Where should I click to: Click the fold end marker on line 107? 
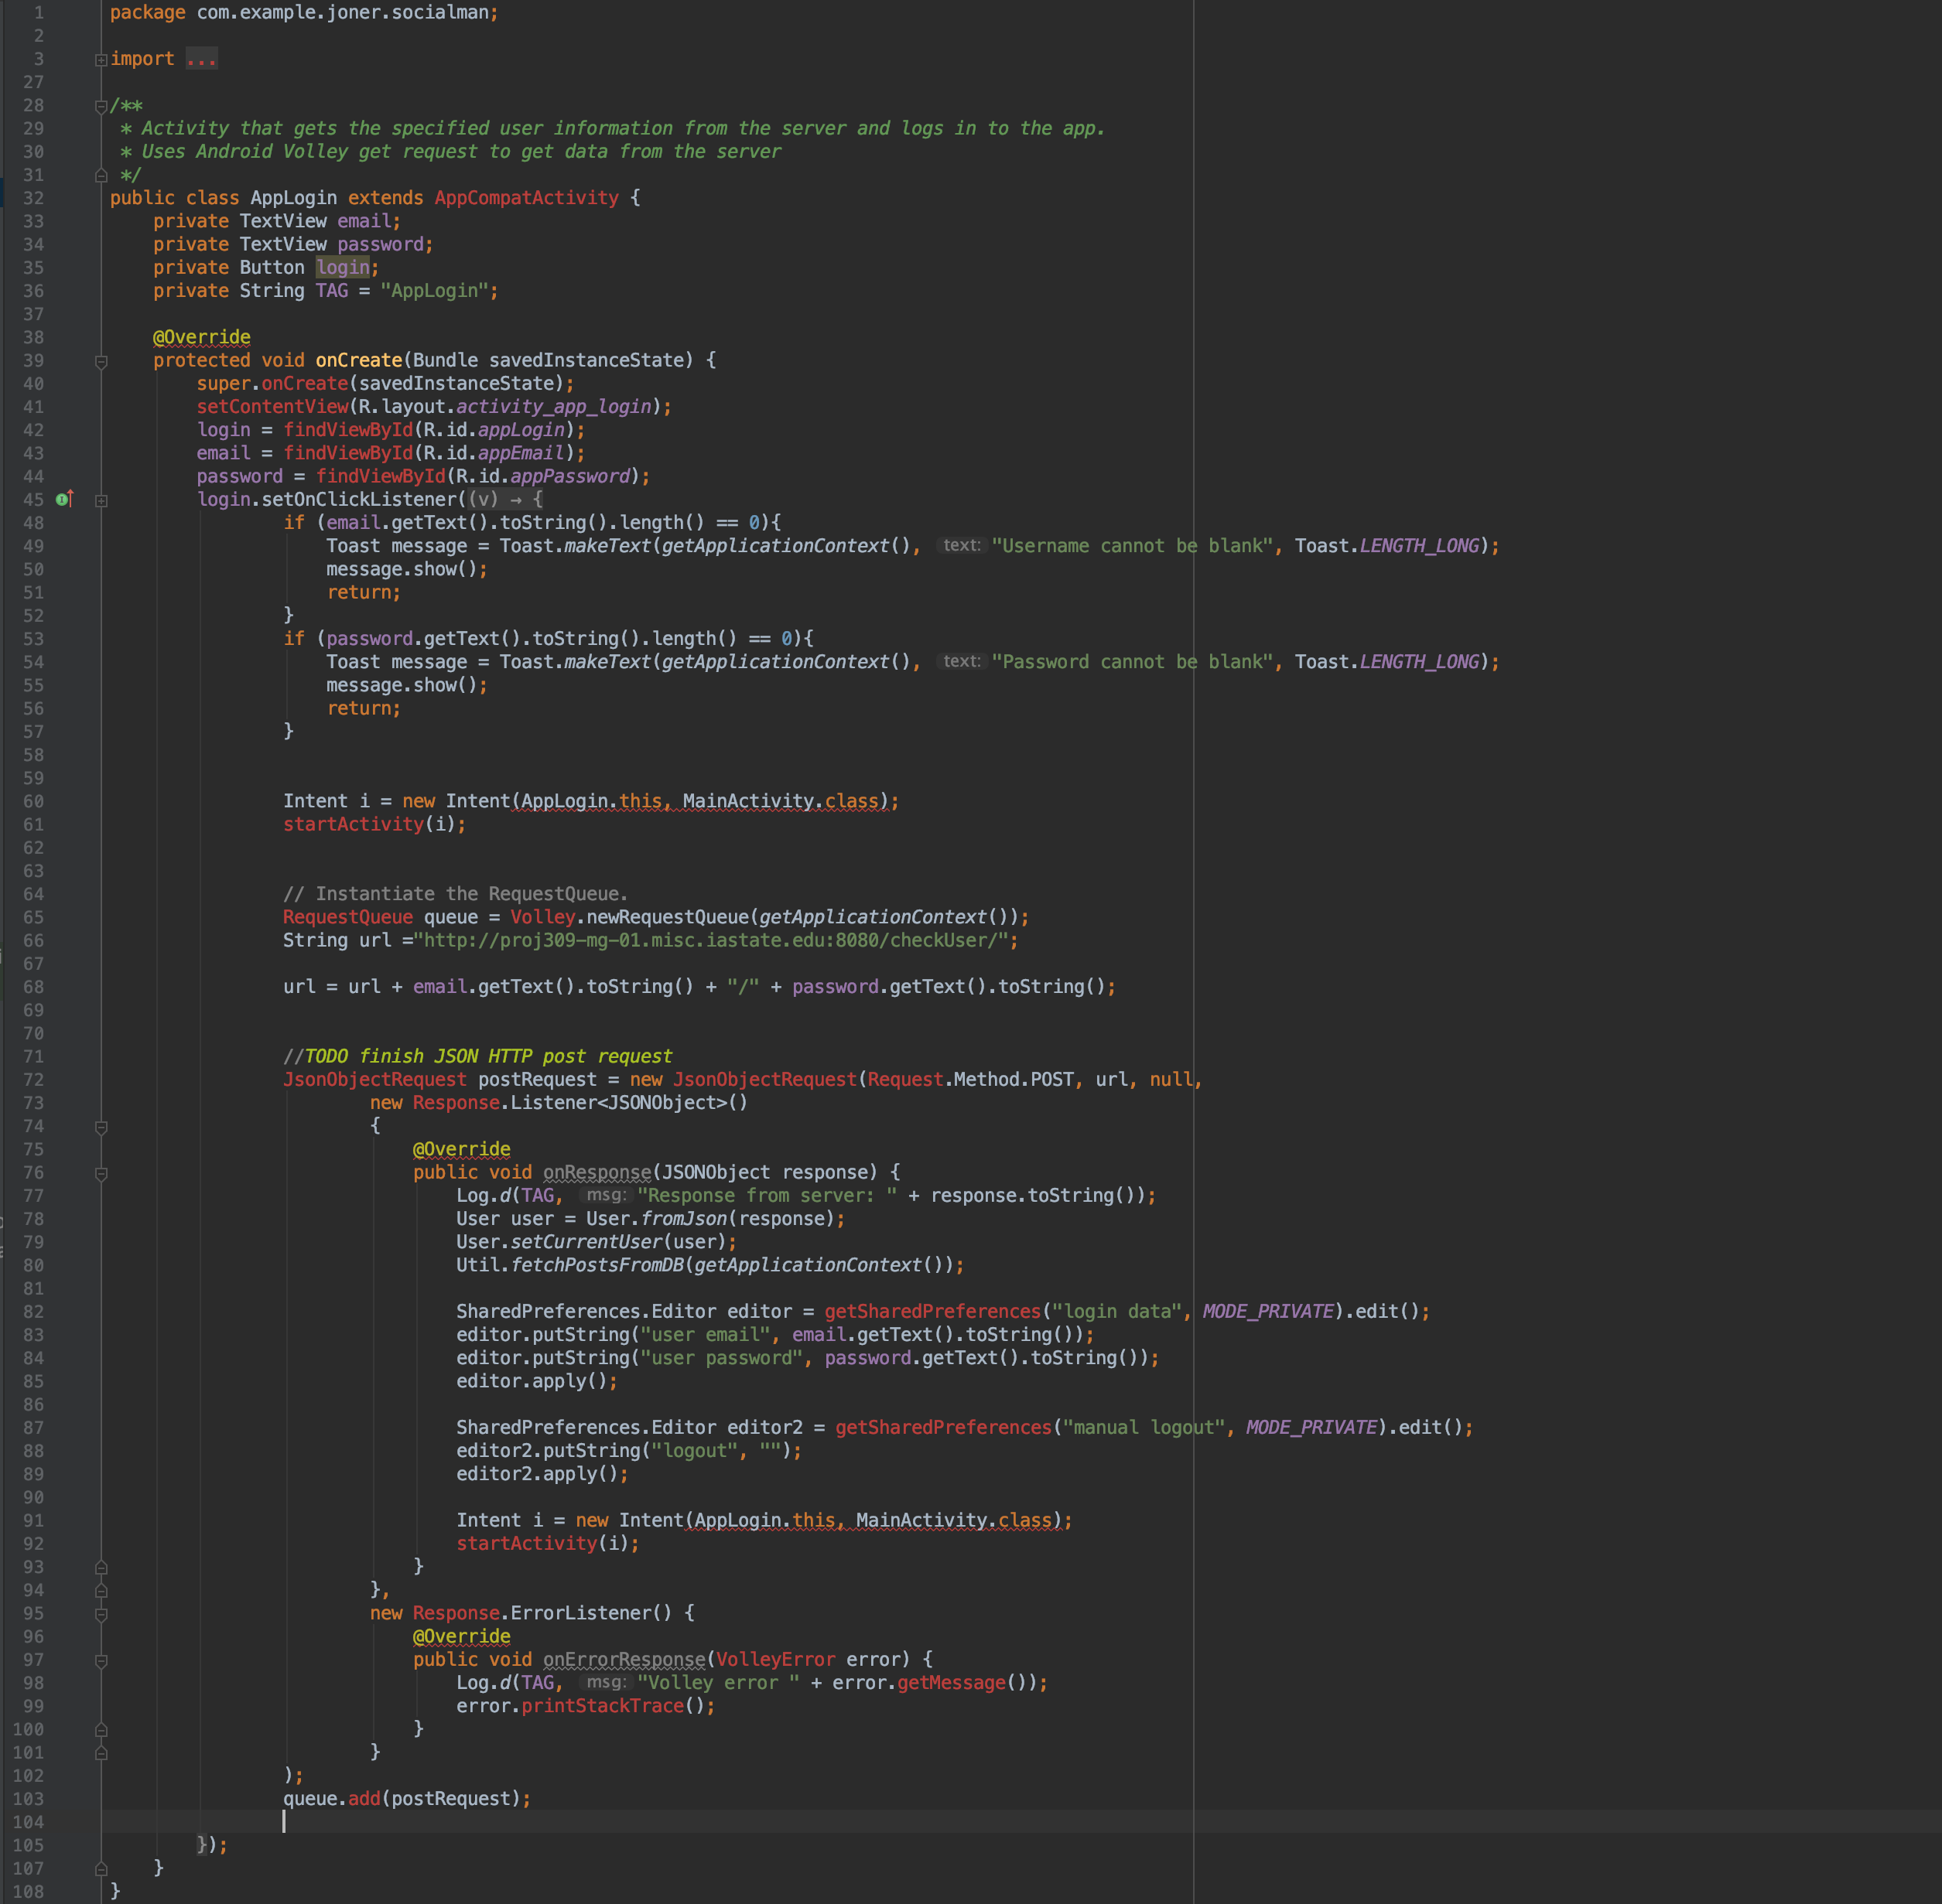[x=101, y=1869]
